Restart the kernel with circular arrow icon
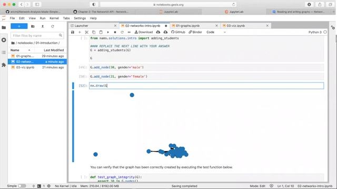This screenshot has width=337, height=189. point(122,32)
